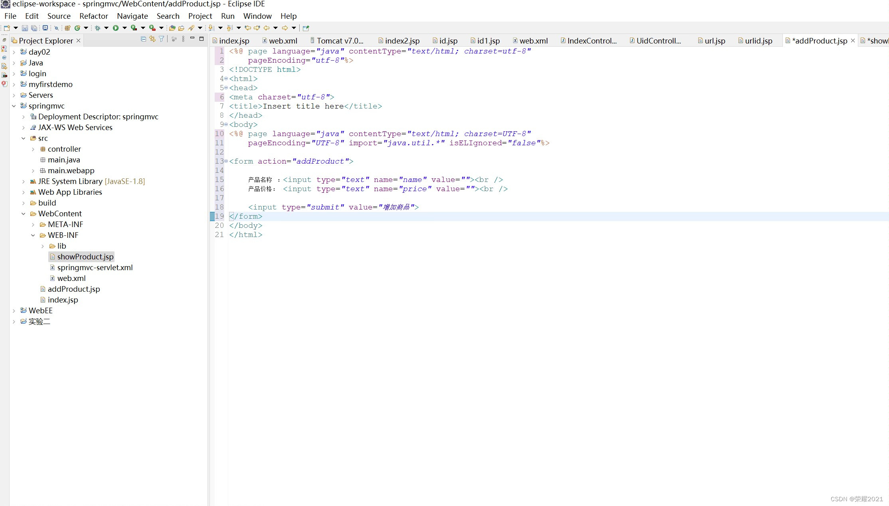
Task: Click the New Java Class icon
Action: 77,28
